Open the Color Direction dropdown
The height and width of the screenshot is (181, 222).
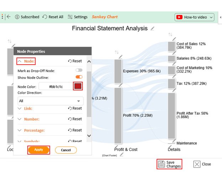click(x=51, y=101)
